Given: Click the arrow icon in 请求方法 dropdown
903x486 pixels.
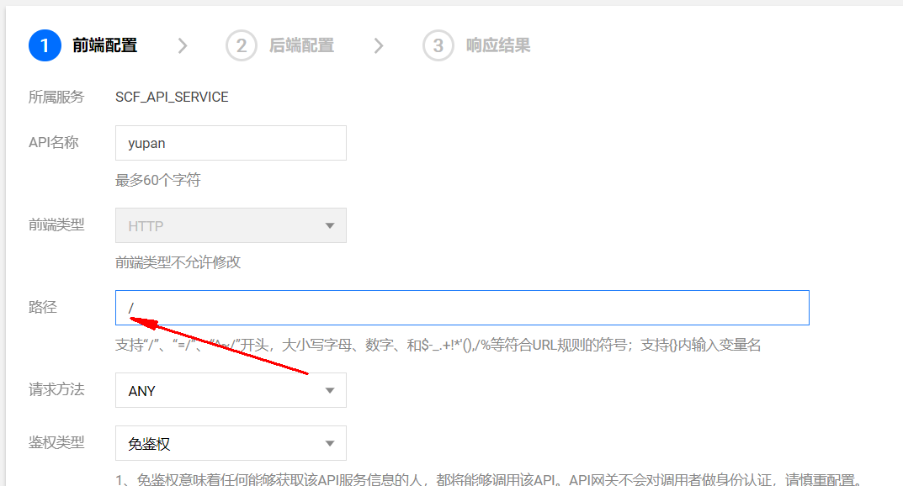Looking at the screenshot, I should pos(329,391).
